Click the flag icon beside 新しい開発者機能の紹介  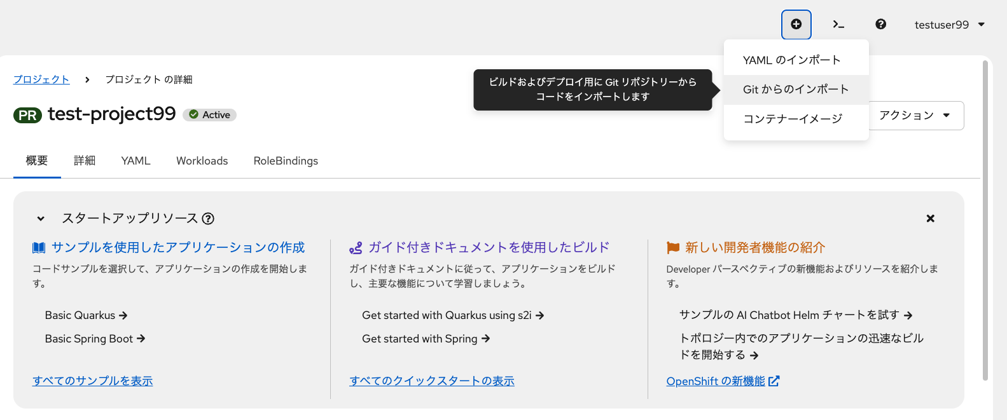(673, 248)
